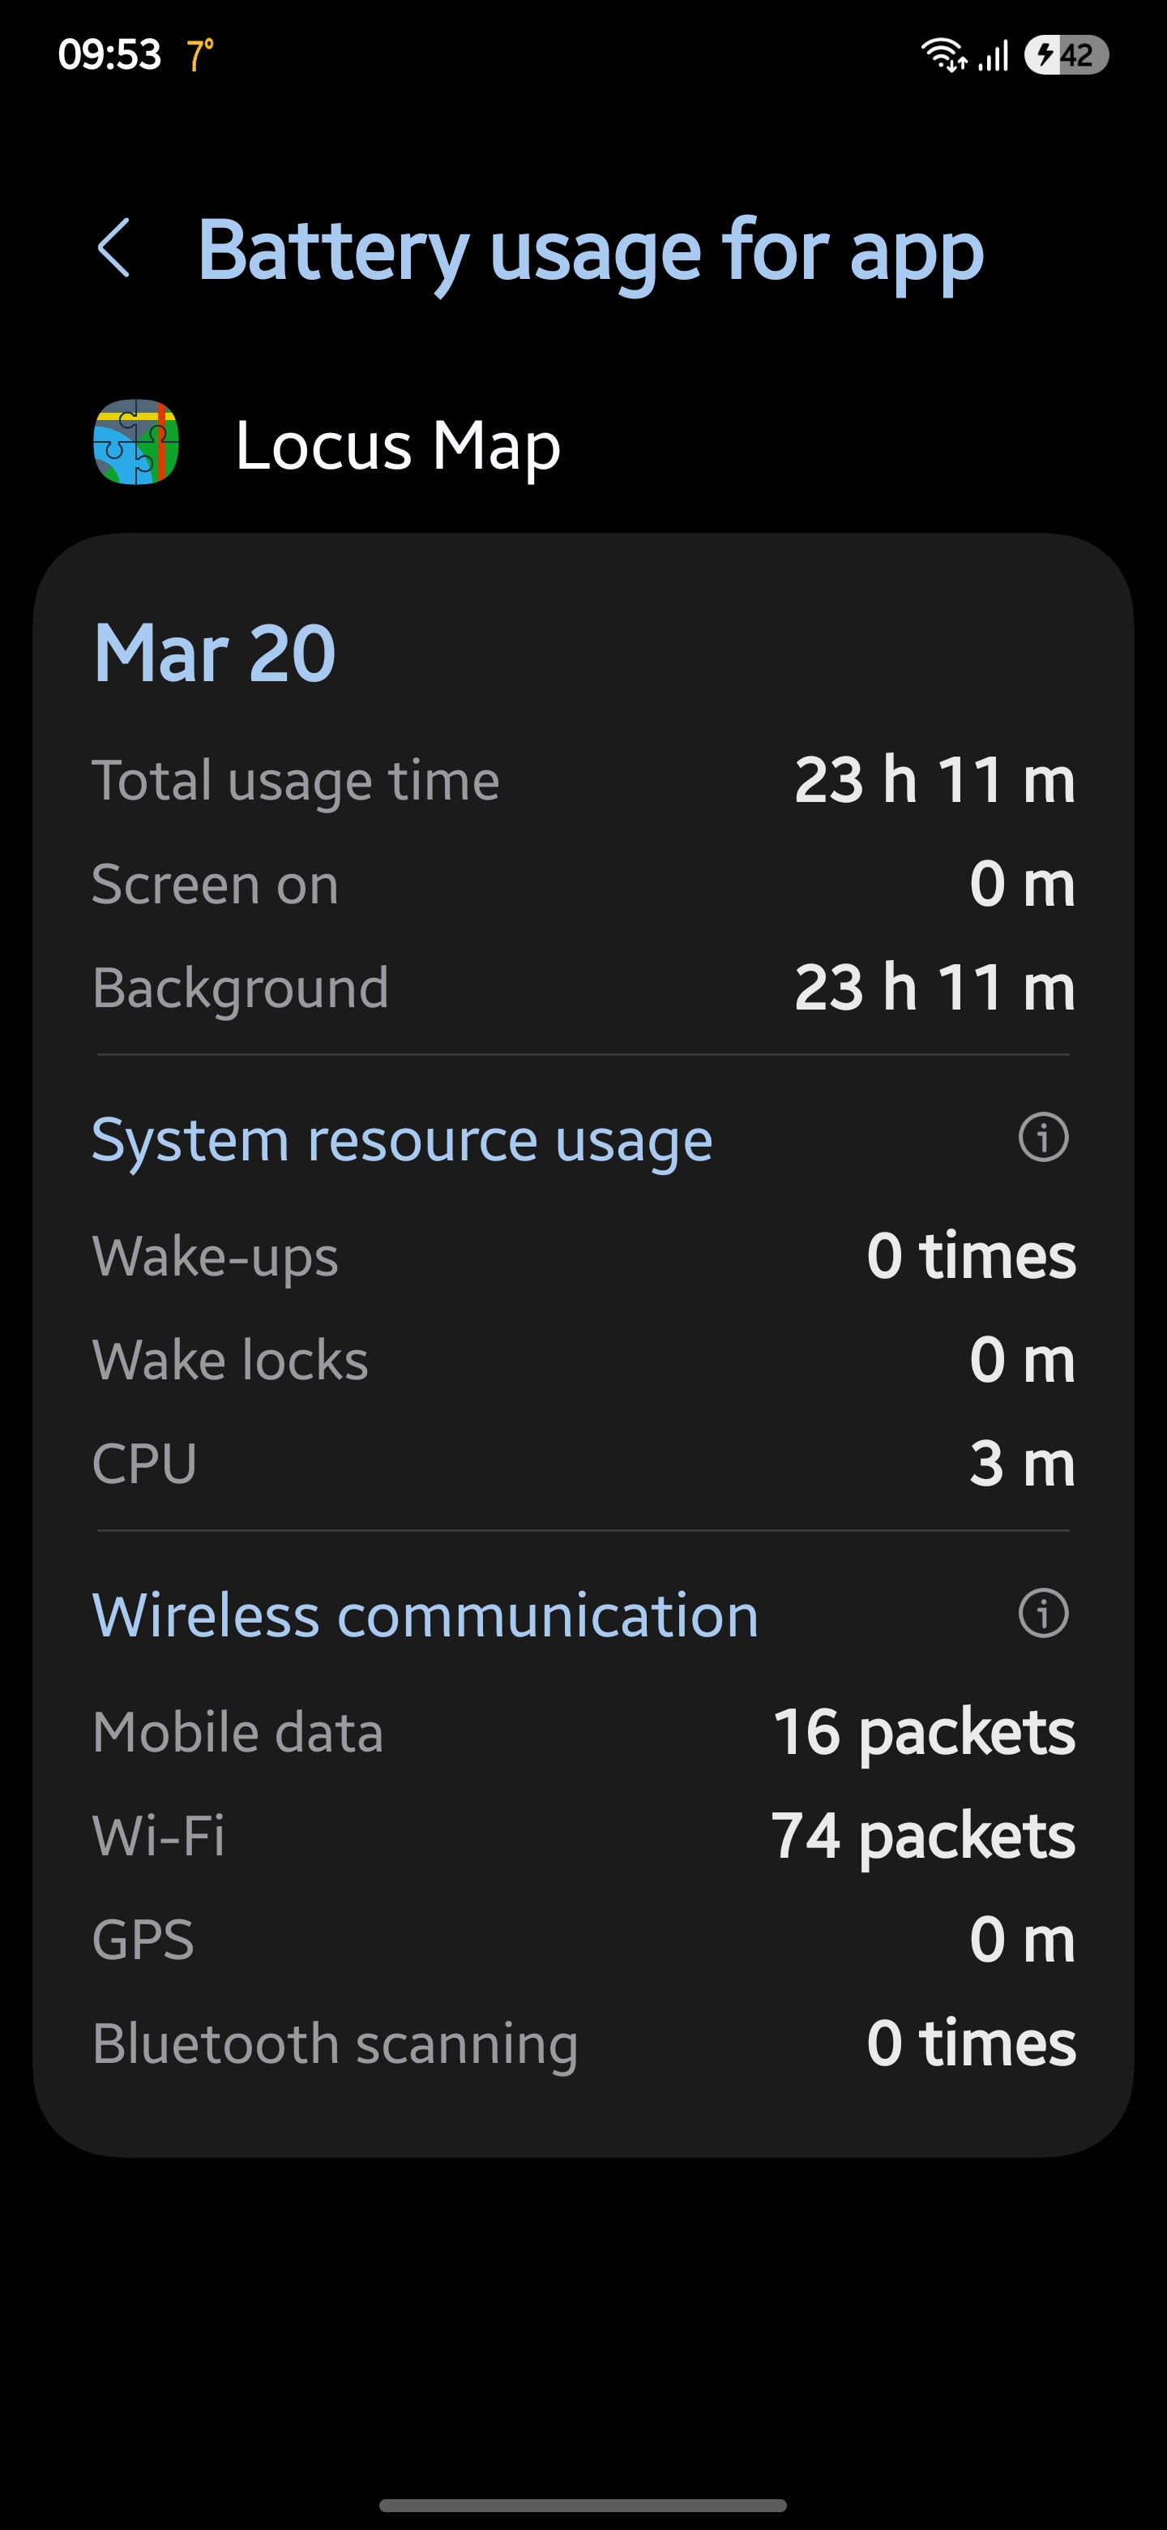This screenshot has height=2530, width=1167.
Task: Tap the cellular signal strength icon
Action: [x=994, y=56]
